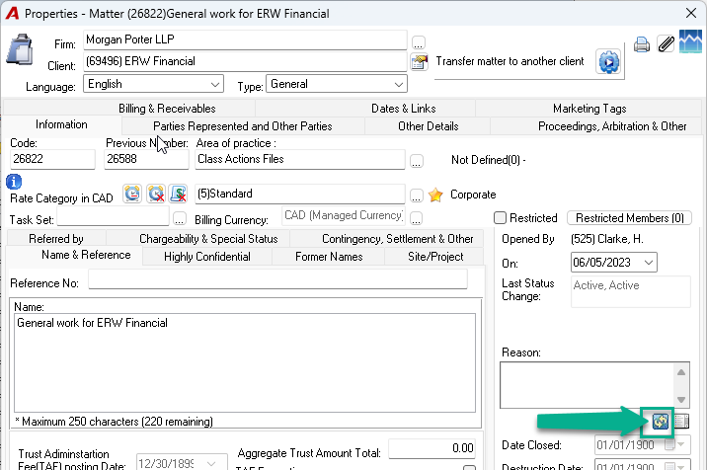Click Reason box scroll up arrow
The height and width of the screenshot is (470, 707).
pos(681,372)
